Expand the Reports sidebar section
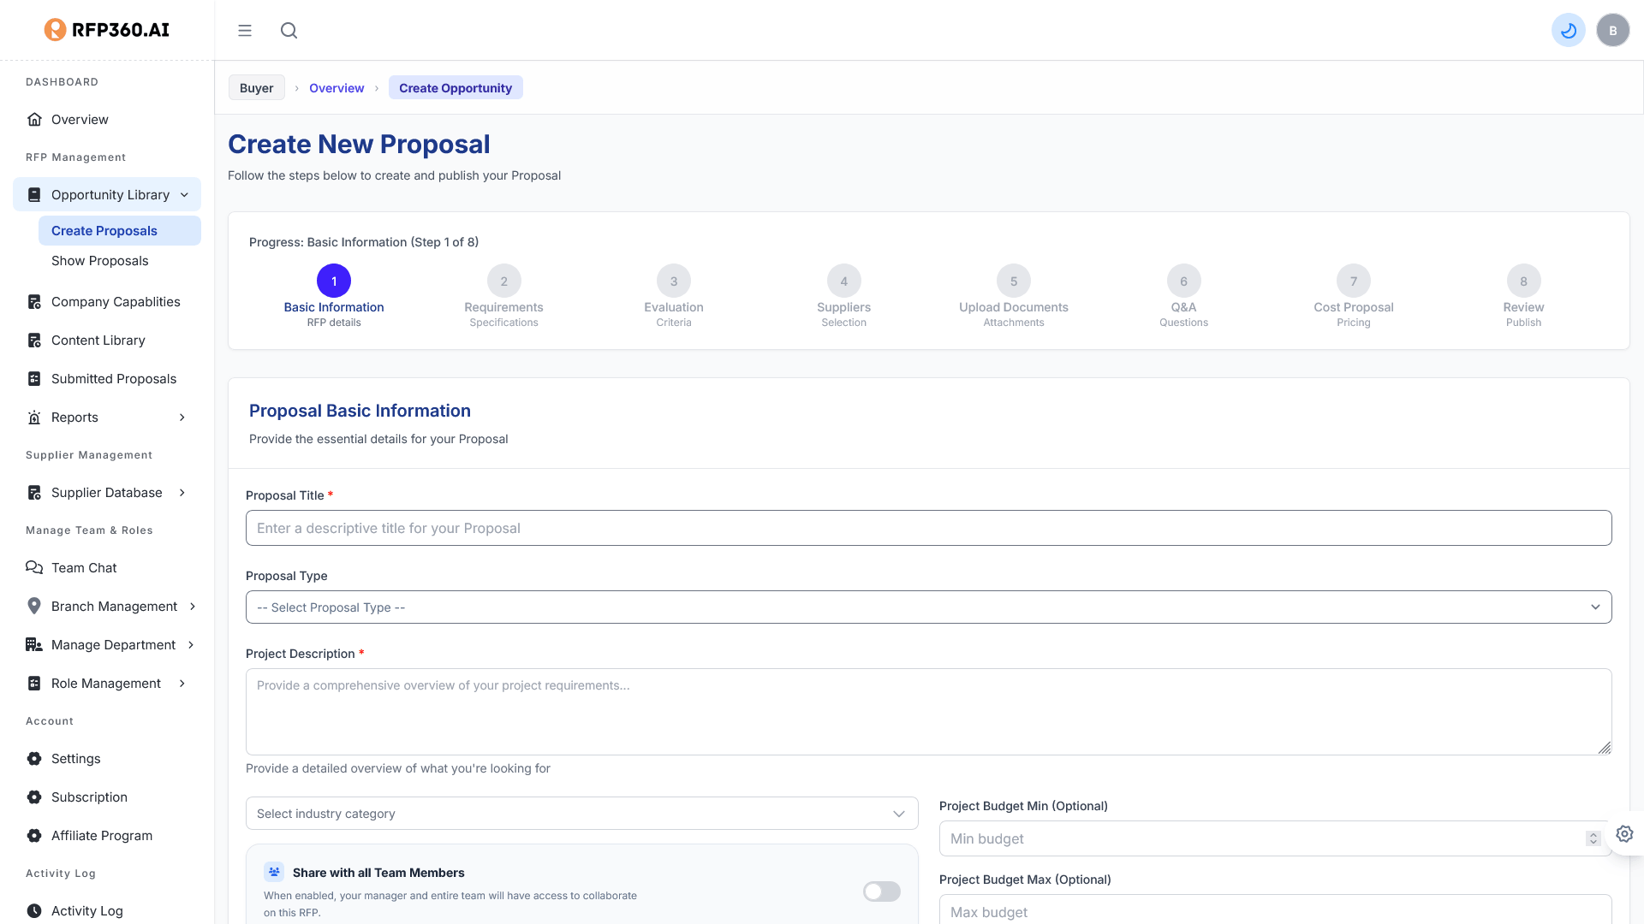 pyautogui.click(x=181, y=417)
